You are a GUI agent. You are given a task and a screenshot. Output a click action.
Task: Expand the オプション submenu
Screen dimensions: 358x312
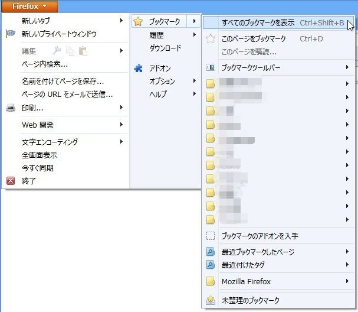pos(195,81)
